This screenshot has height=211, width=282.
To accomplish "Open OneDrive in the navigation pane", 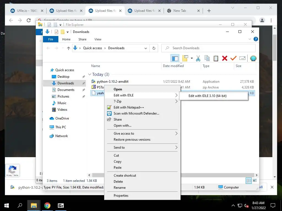I will pyautogui.click(x=62, y=118).
